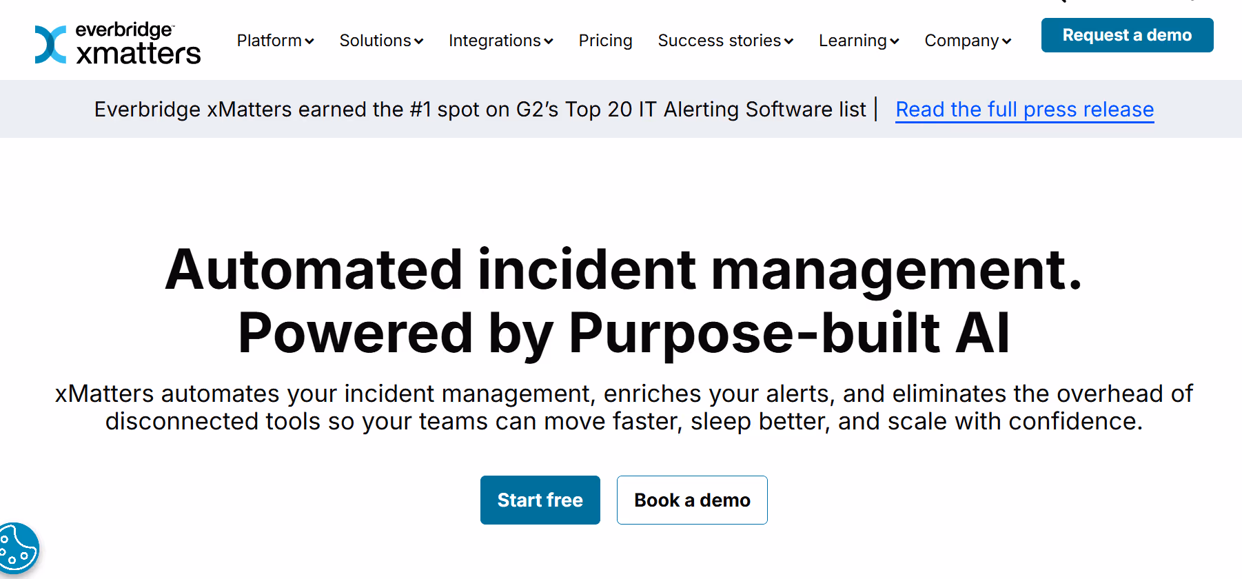
Task: Open the Learning menu
Action: coord(859,41)
